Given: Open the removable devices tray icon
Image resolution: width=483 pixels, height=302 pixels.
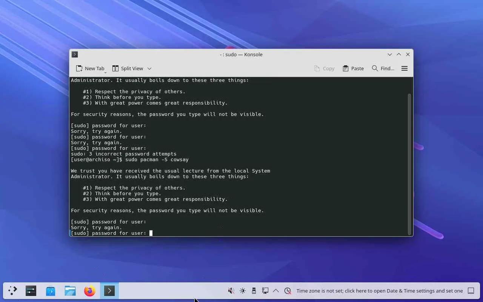Looking at the screenshot, I should coord(254,291).
